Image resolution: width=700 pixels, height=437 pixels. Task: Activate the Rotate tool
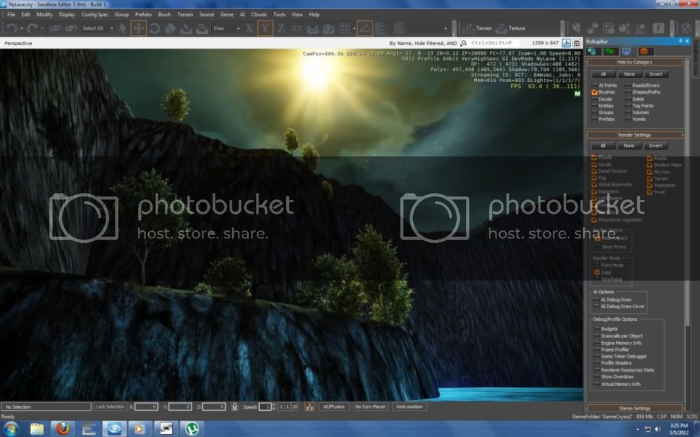pos(154,28)
